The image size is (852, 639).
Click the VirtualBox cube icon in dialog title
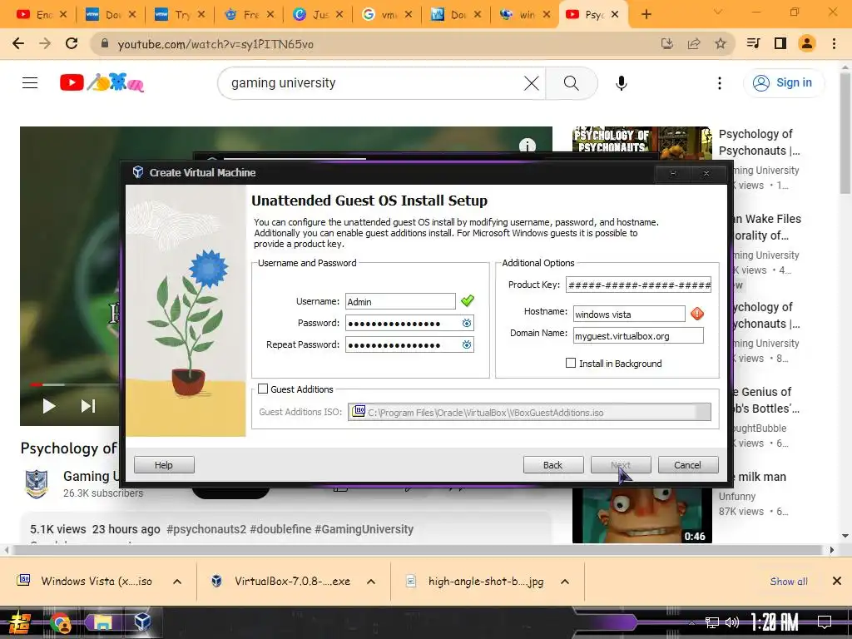138,172
